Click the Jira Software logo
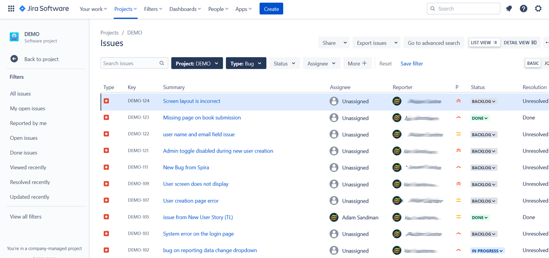This screenshot has width=549, height=258. coord(44,9)
